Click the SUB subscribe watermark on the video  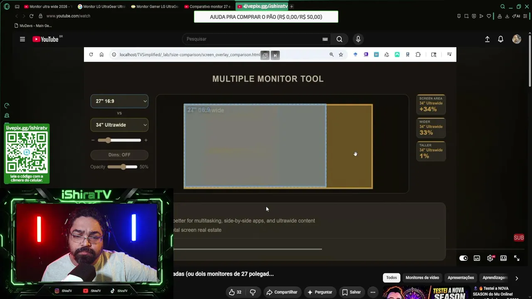(519, 238)
